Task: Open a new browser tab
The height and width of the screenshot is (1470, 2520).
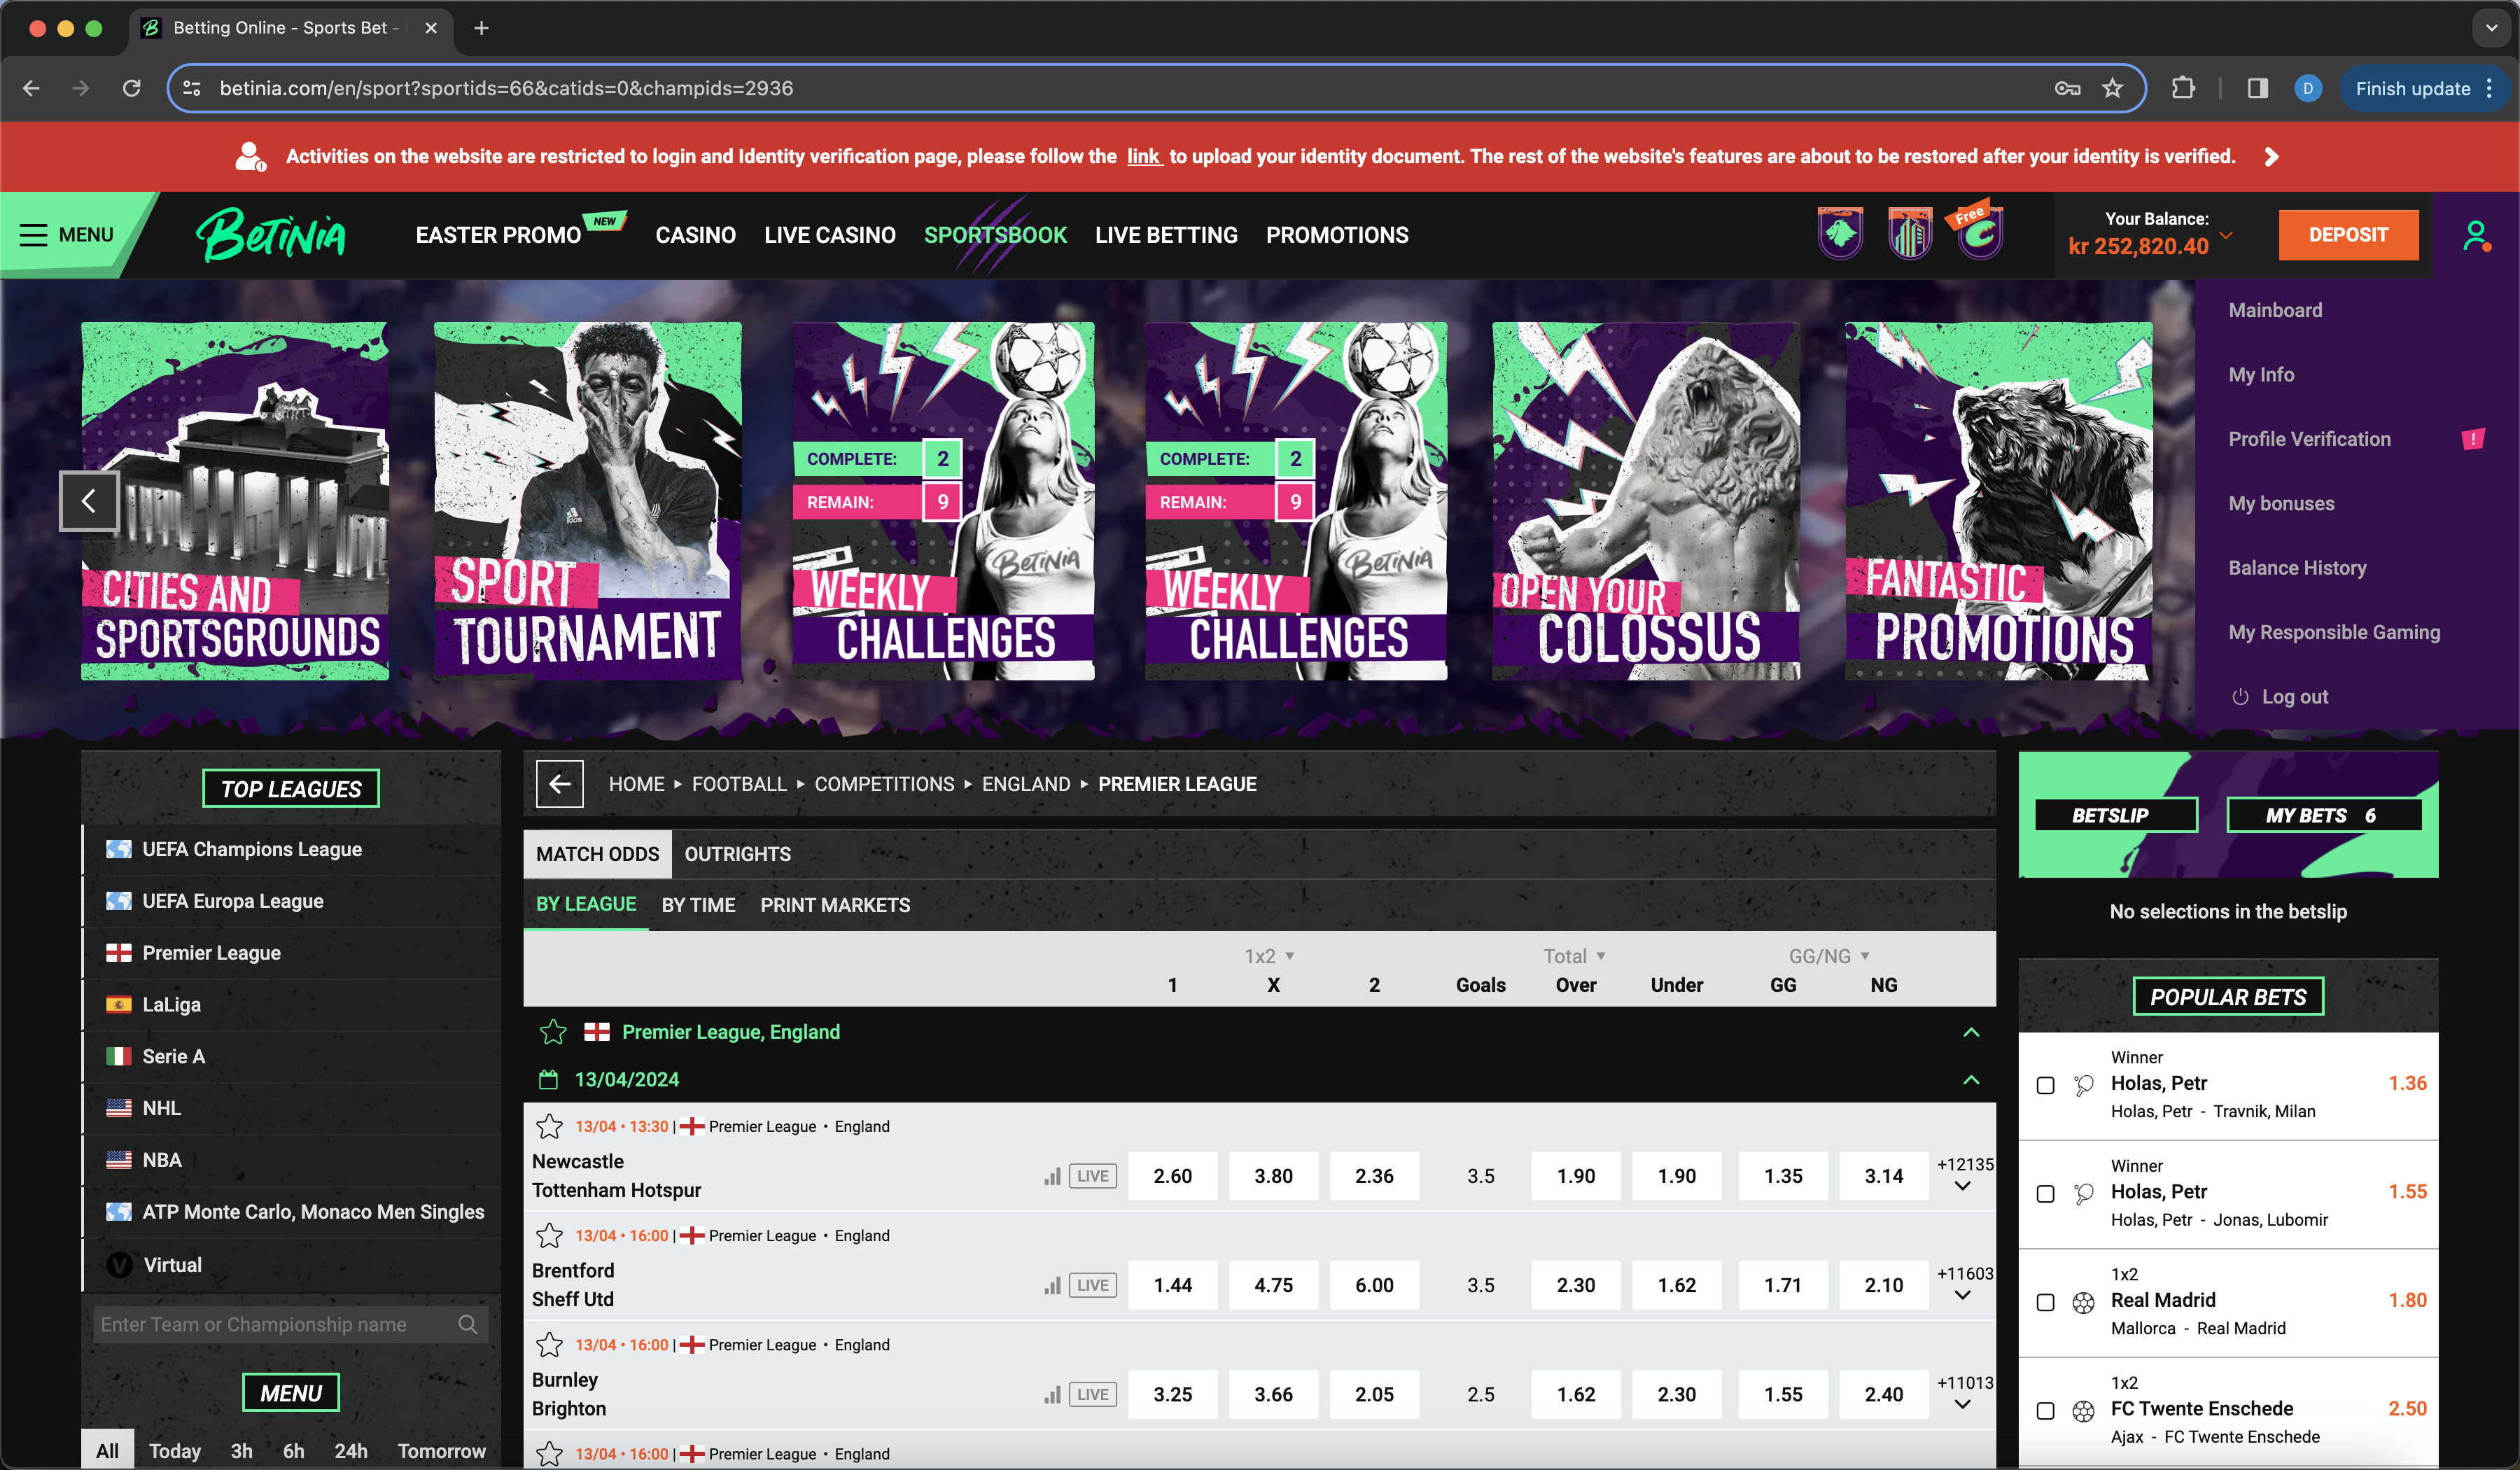Action: coord(481,28)
